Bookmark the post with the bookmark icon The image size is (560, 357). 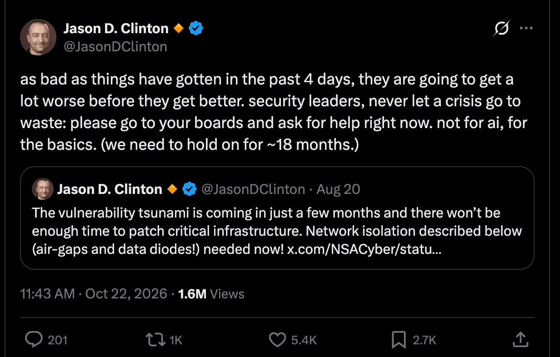[x=399, y=339]
